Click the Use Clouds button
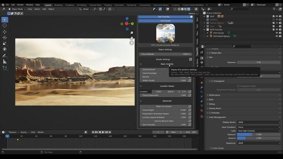The image size is (283, 159). tap(165, 21)
